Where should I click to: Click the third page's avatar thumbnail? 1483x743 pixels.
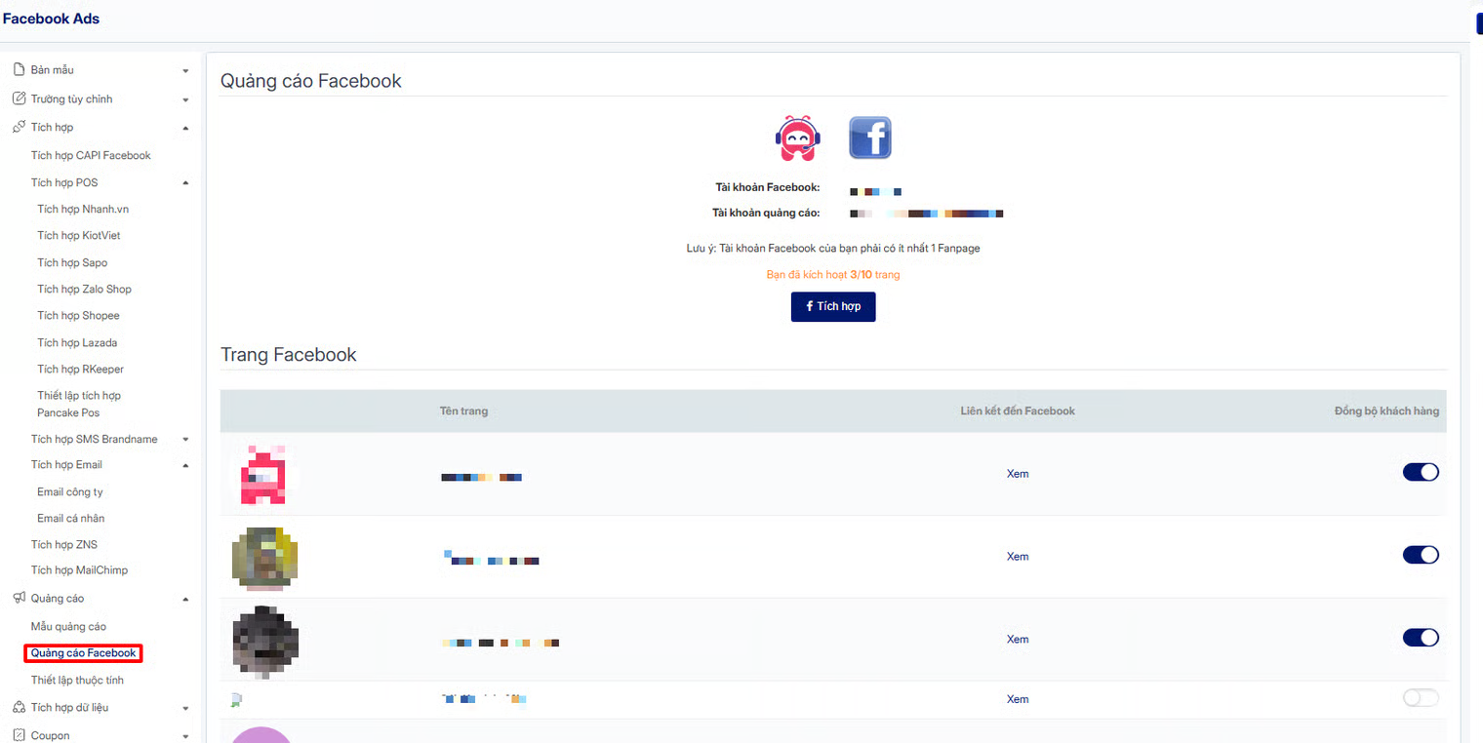point(264,640)
